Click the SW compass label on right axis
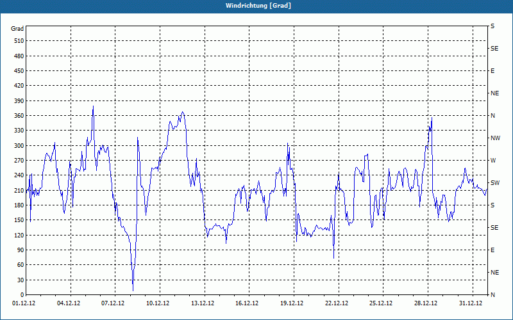This screenshot has width=513, height=320. [495, 183]
